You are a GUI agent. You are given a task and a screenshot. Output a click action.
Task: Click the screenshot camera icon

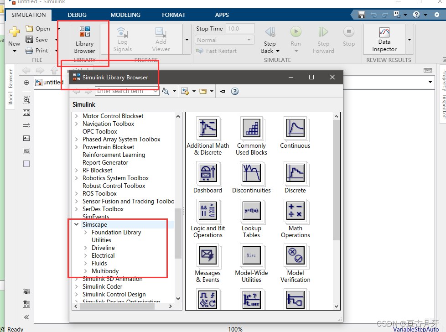pos(26,291)
